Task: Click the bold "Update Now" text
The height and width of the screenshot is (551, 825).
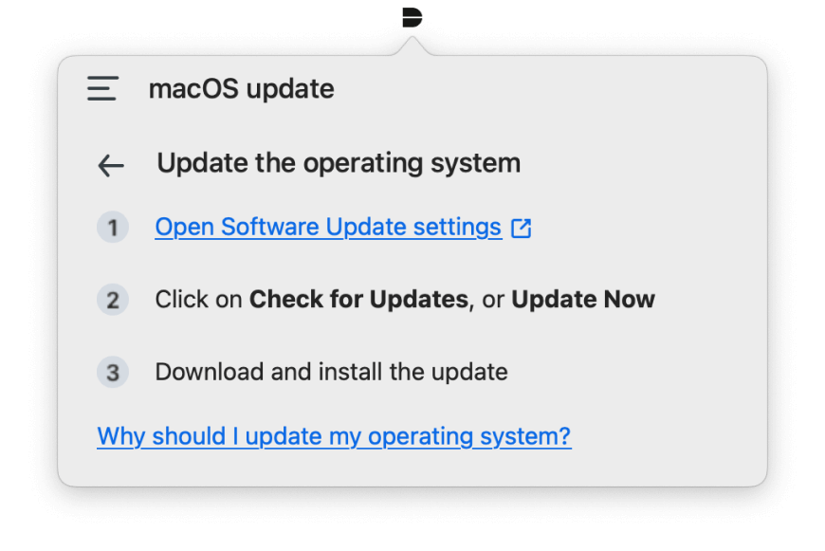Action: click(x=583, y=300)
